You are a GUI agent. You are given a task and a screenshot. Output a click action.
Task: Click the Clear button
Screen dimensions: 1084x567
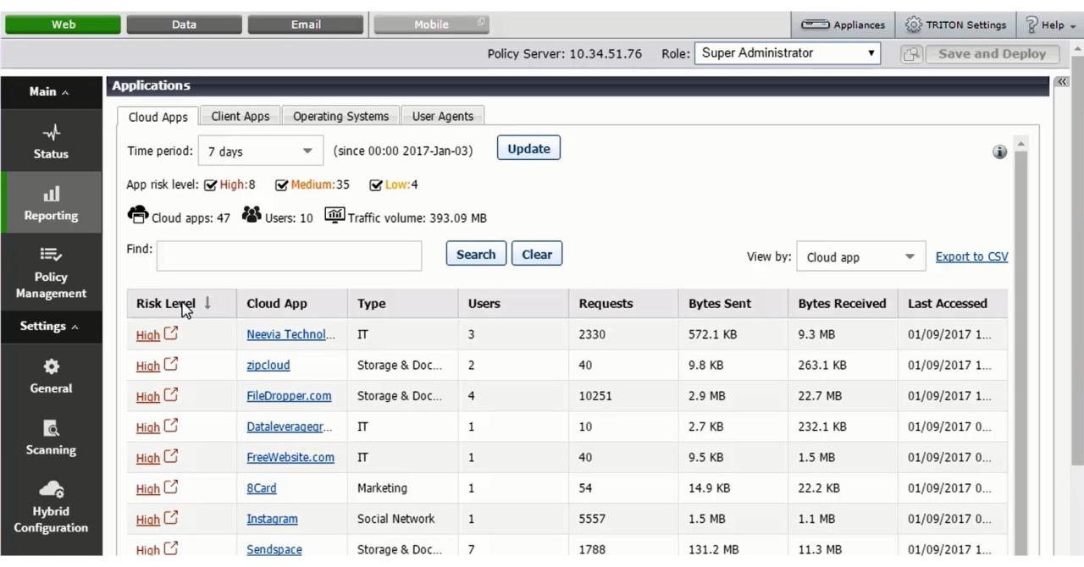[x=537, y=254]
